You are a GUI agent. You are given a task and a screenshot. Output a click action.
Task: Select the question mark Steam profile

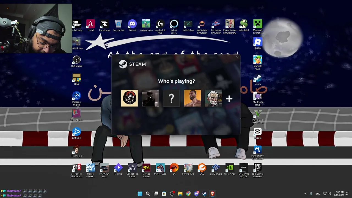(x=171, y=98)
